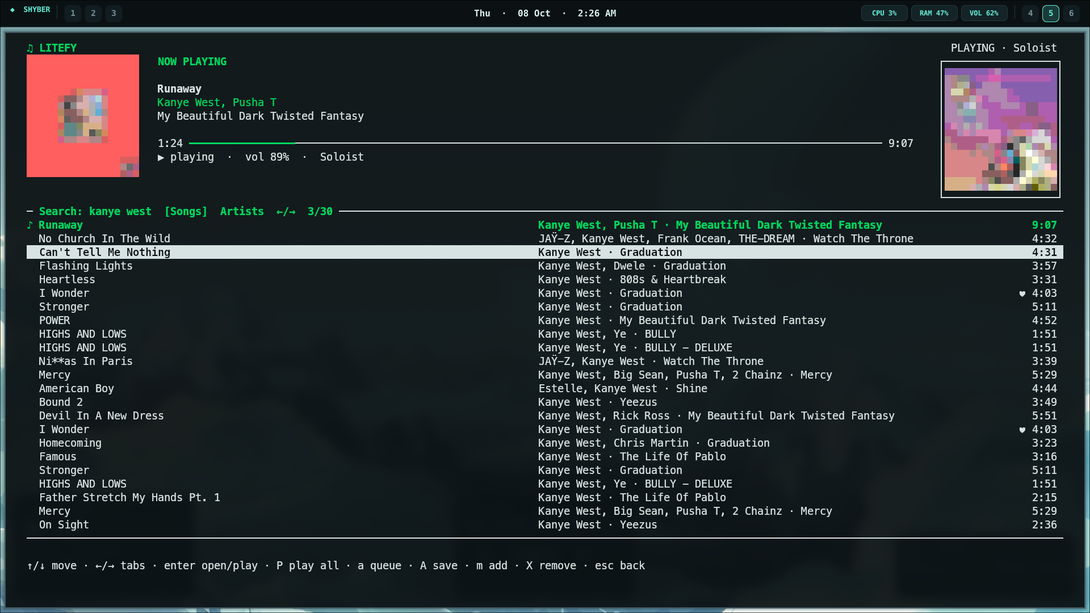Switch to workspace 1
The width and height of the screenshot is (1090, 613).
point(73,13)
